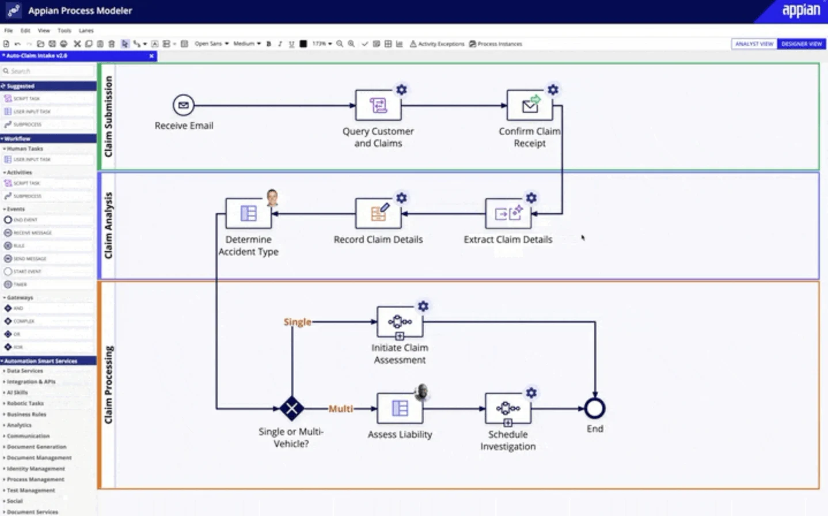Expand the Document Generation category
The image size is (828, 516).
[35, 447]
